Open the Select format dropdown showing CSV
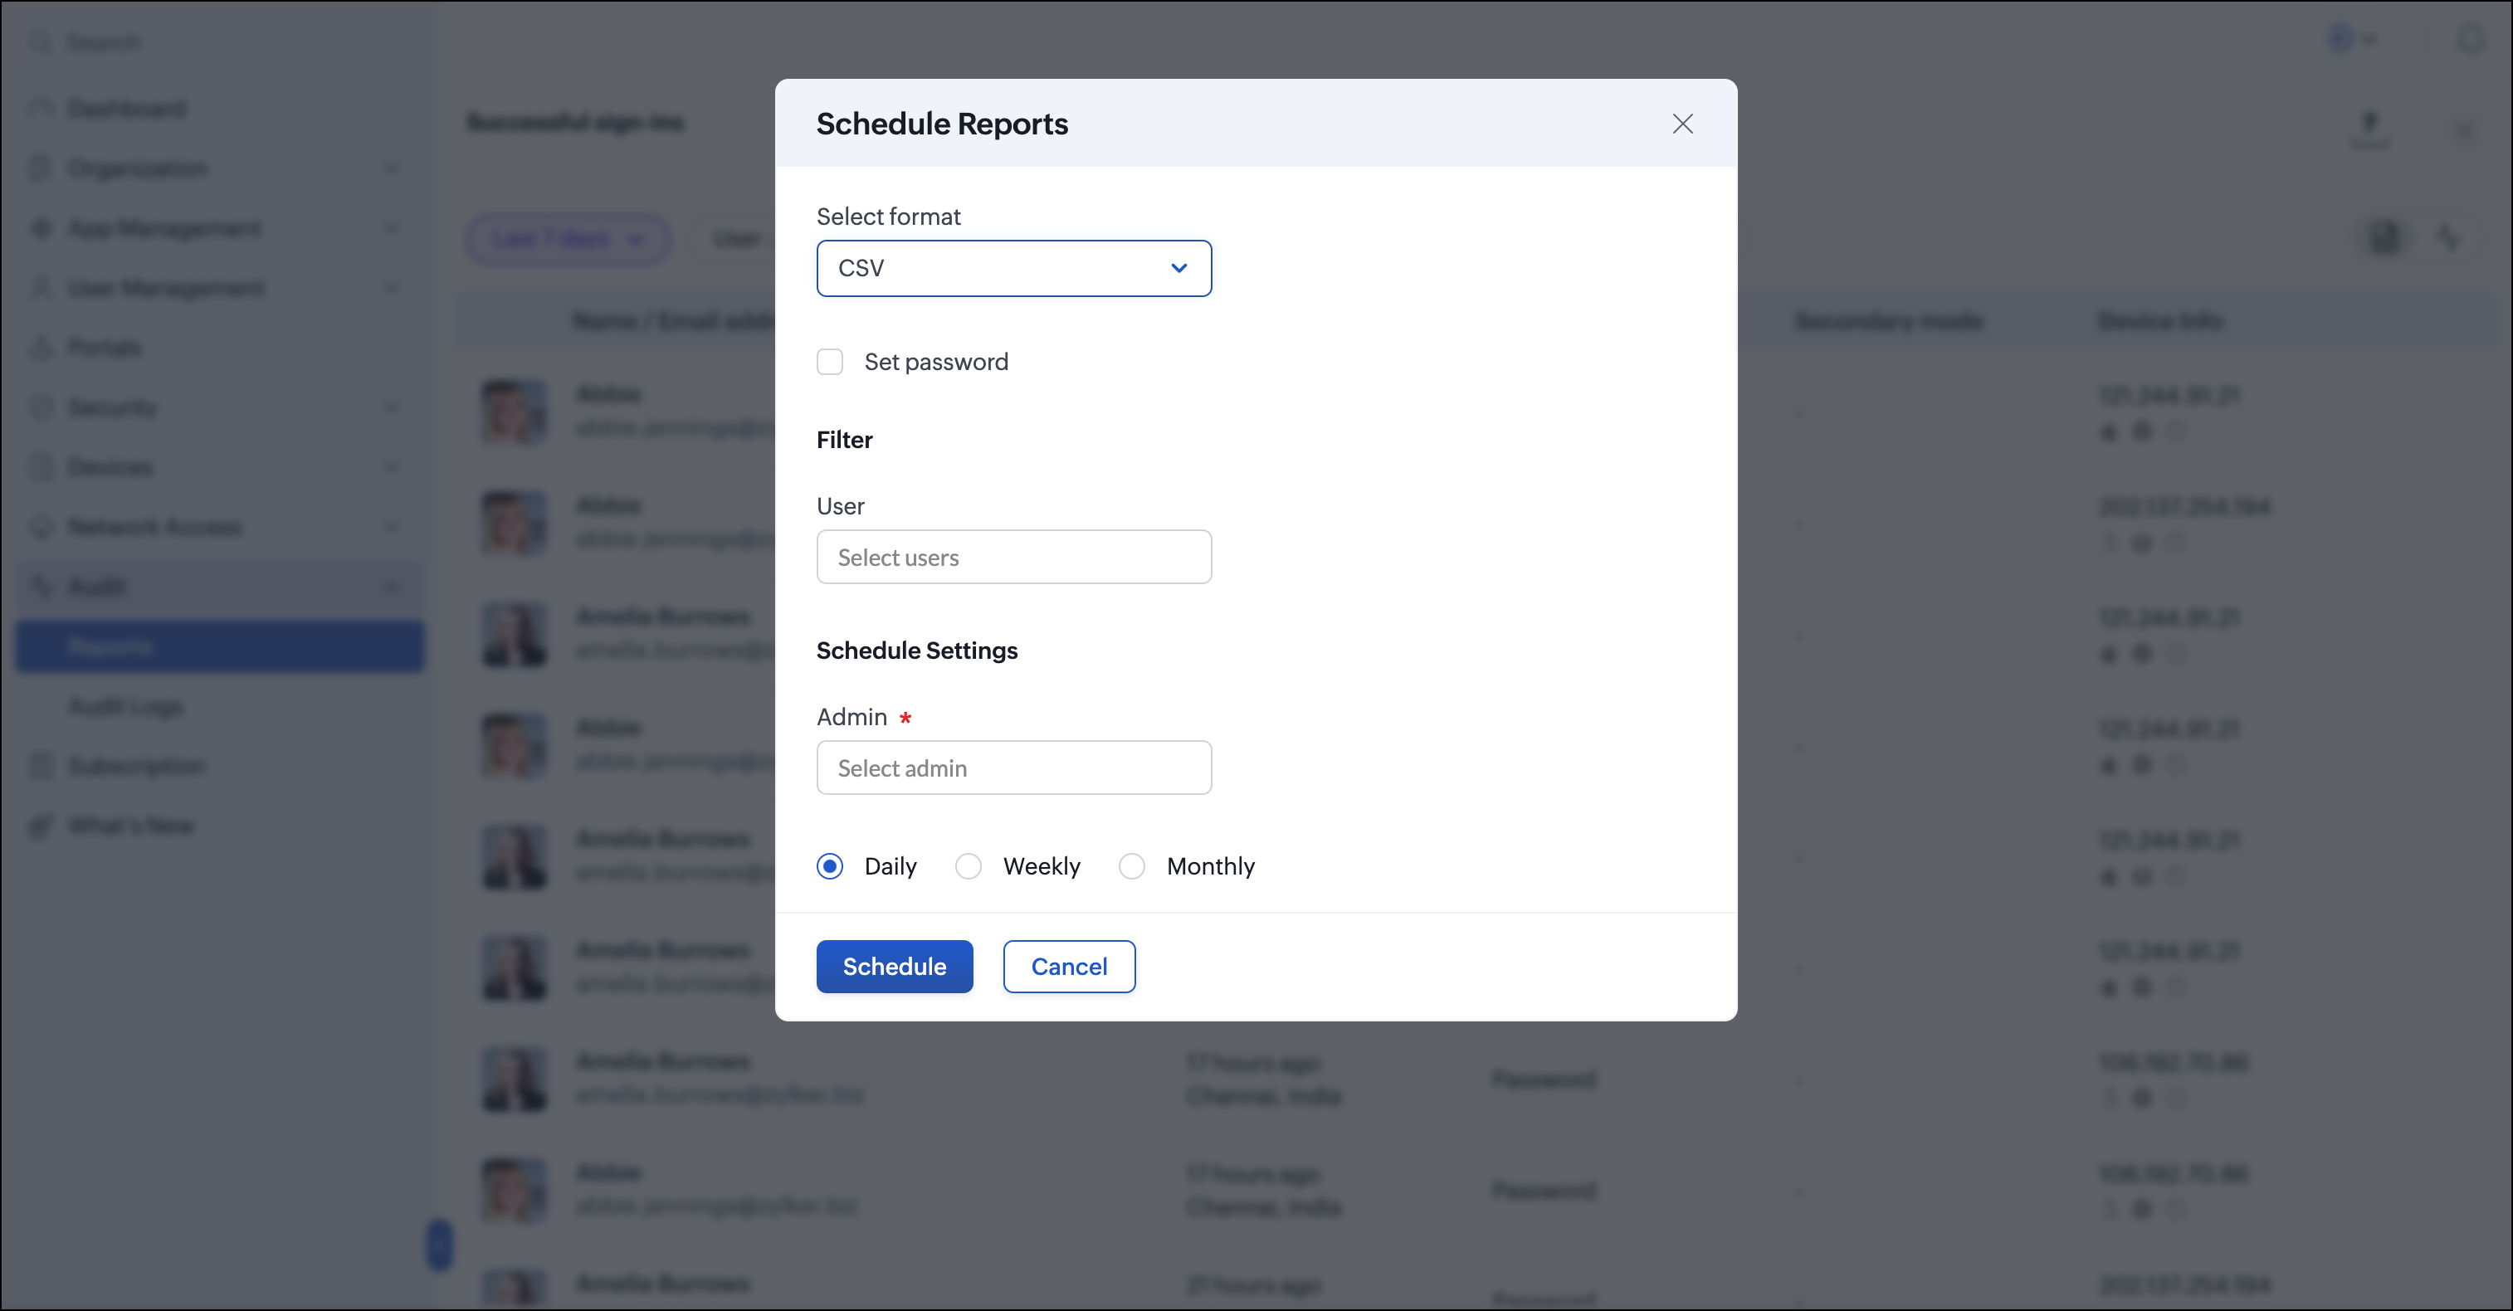This screenshot has height=1311, width=2513. pyautogui.click(x=1013, y=268)
